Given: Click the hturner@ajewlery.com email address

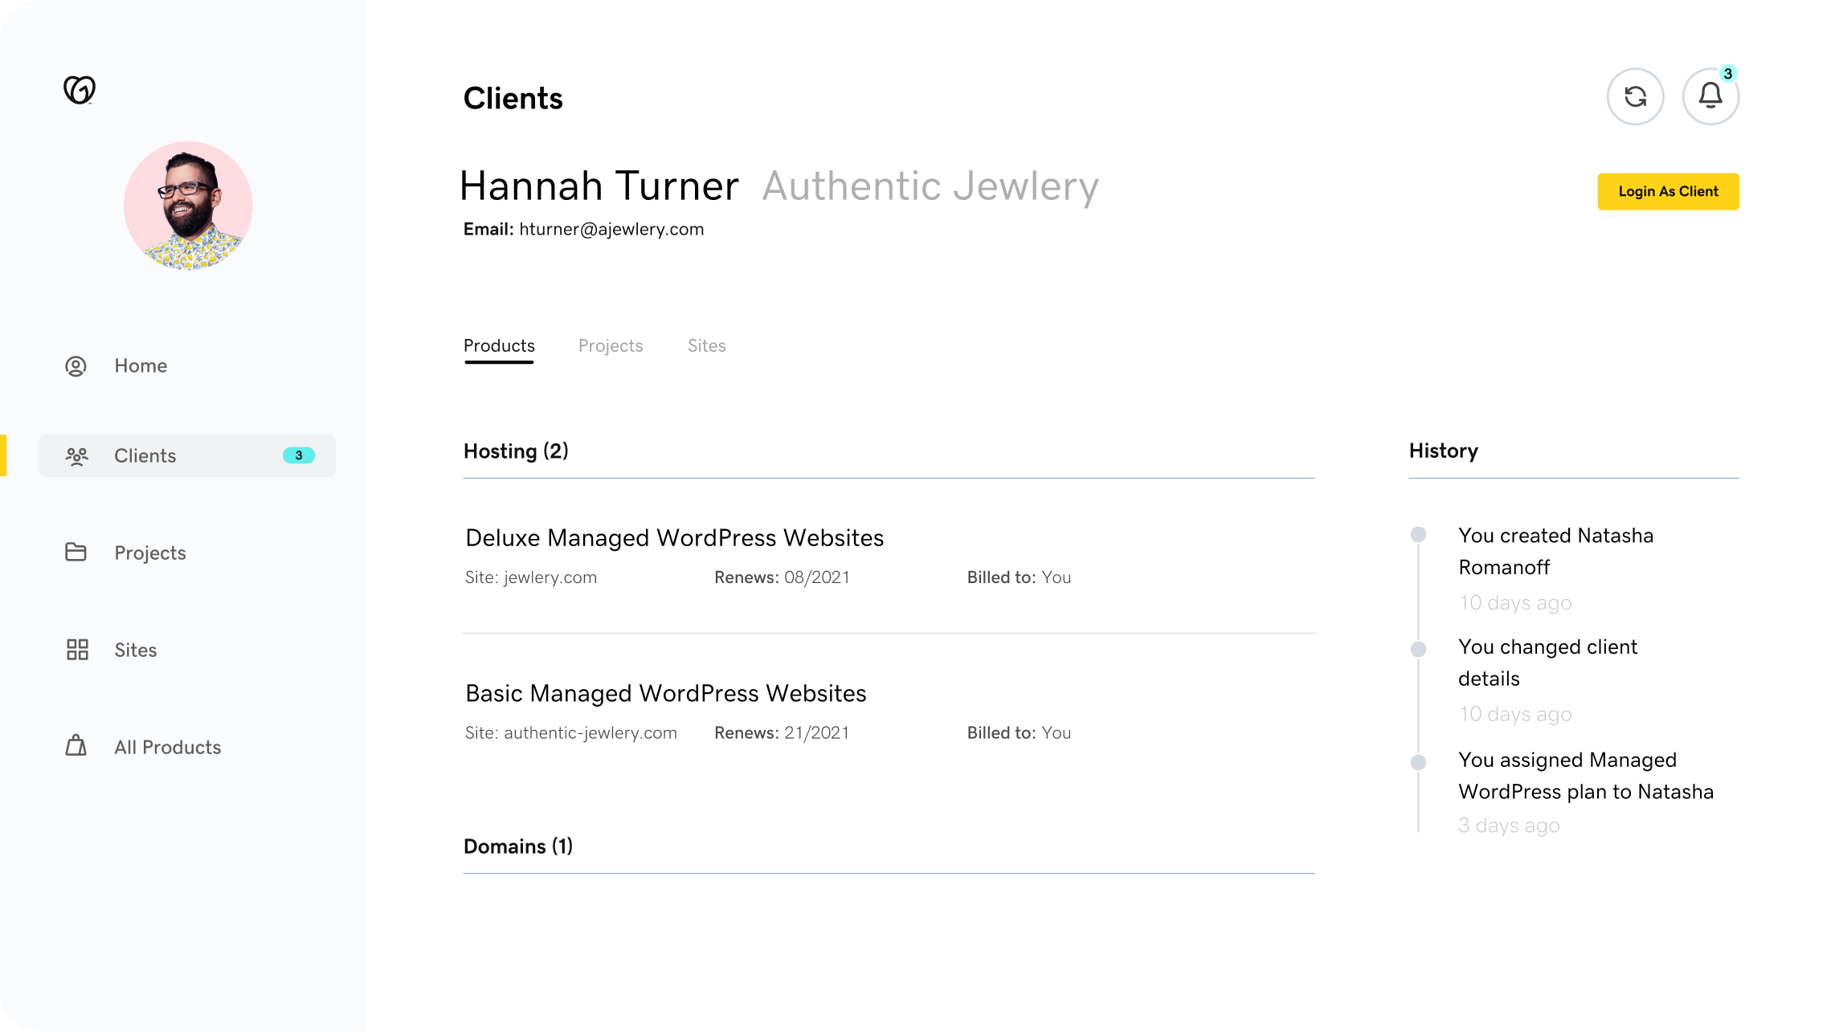Looking at the screenshot, I should 611,230.
